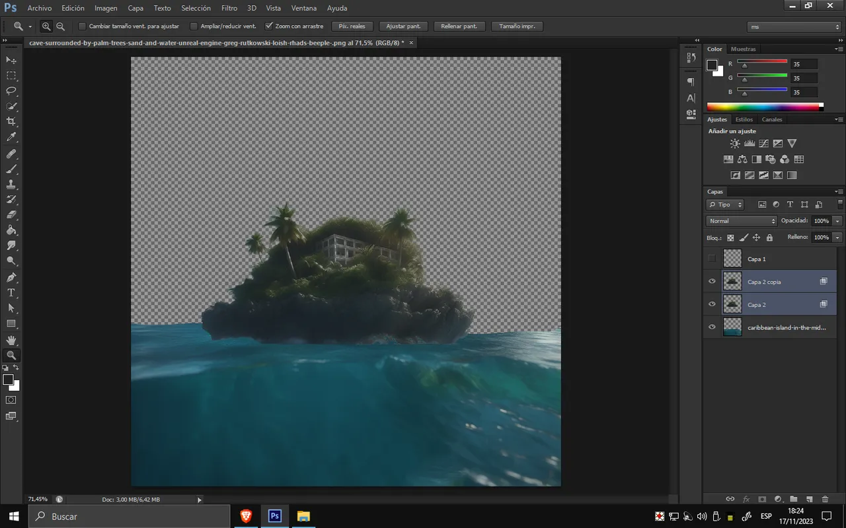The width and height of the screenshot is (846, 528).
Task: Click the 'Píx. reales' button
Action: point(352,26)
